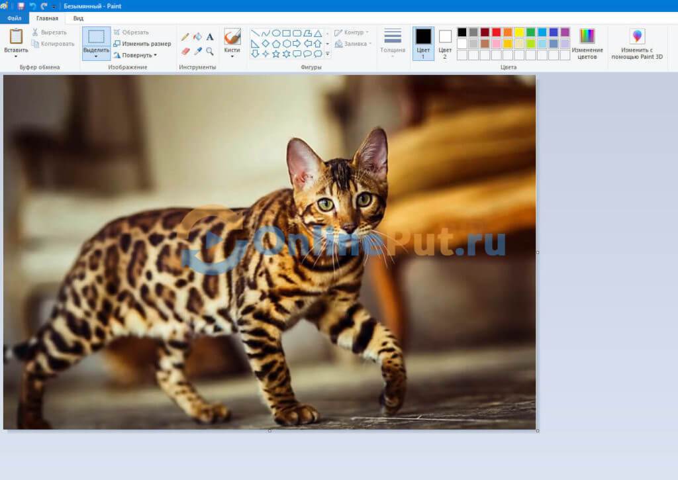Select the Pencil tool
The width and height of the screenshot is (678, 480).
[x=185, y=37]
